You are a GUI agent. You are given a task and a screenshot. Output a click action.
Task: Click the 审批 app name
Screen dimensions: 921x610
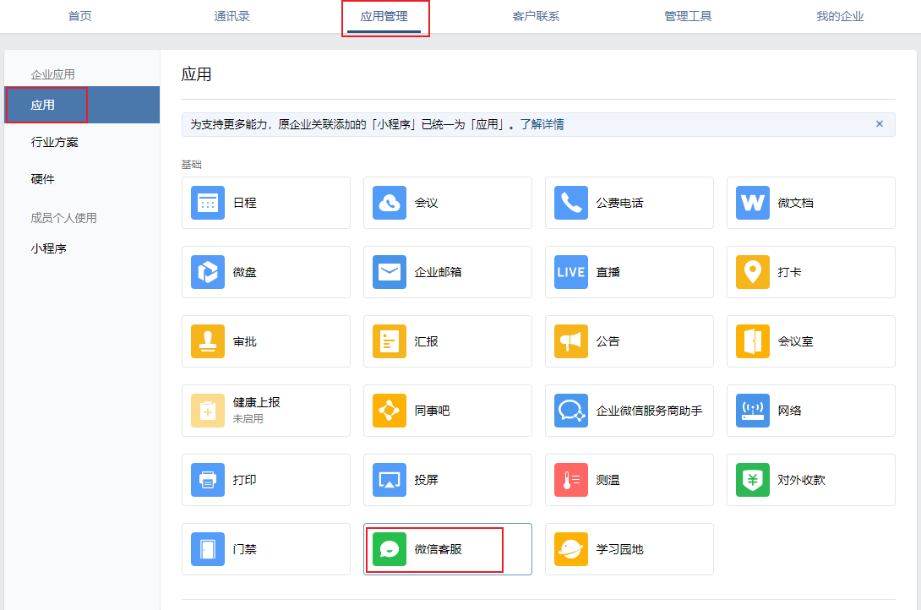[x=245, y=341]
